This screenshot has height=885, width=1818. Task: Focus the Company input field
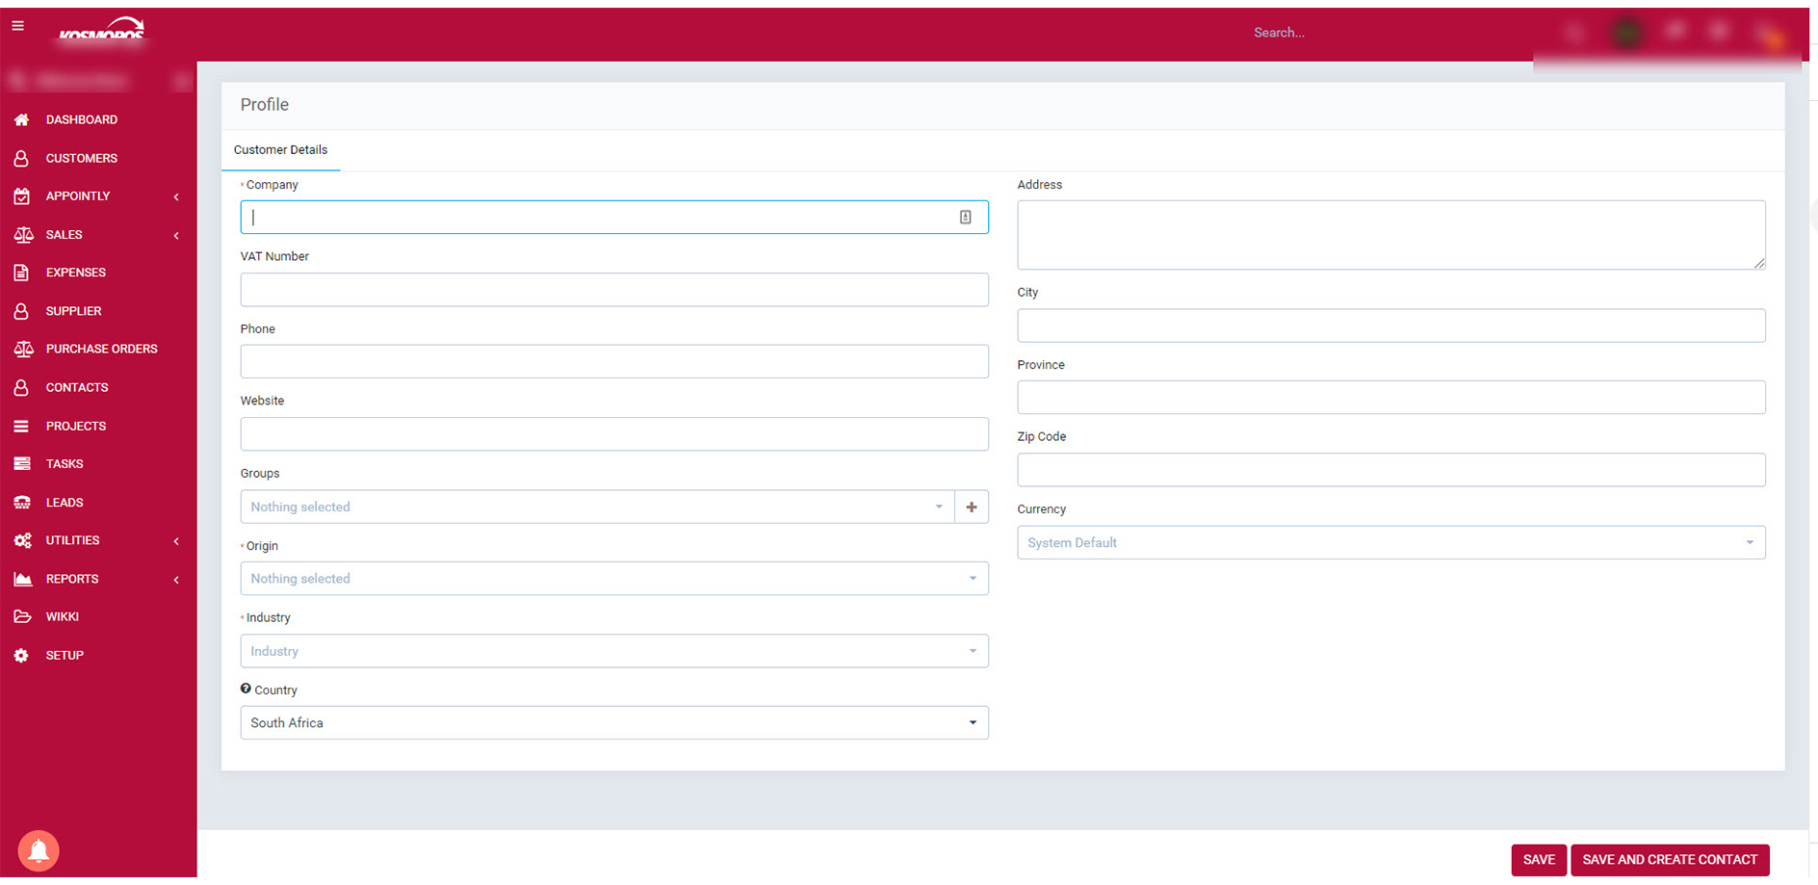614,217
